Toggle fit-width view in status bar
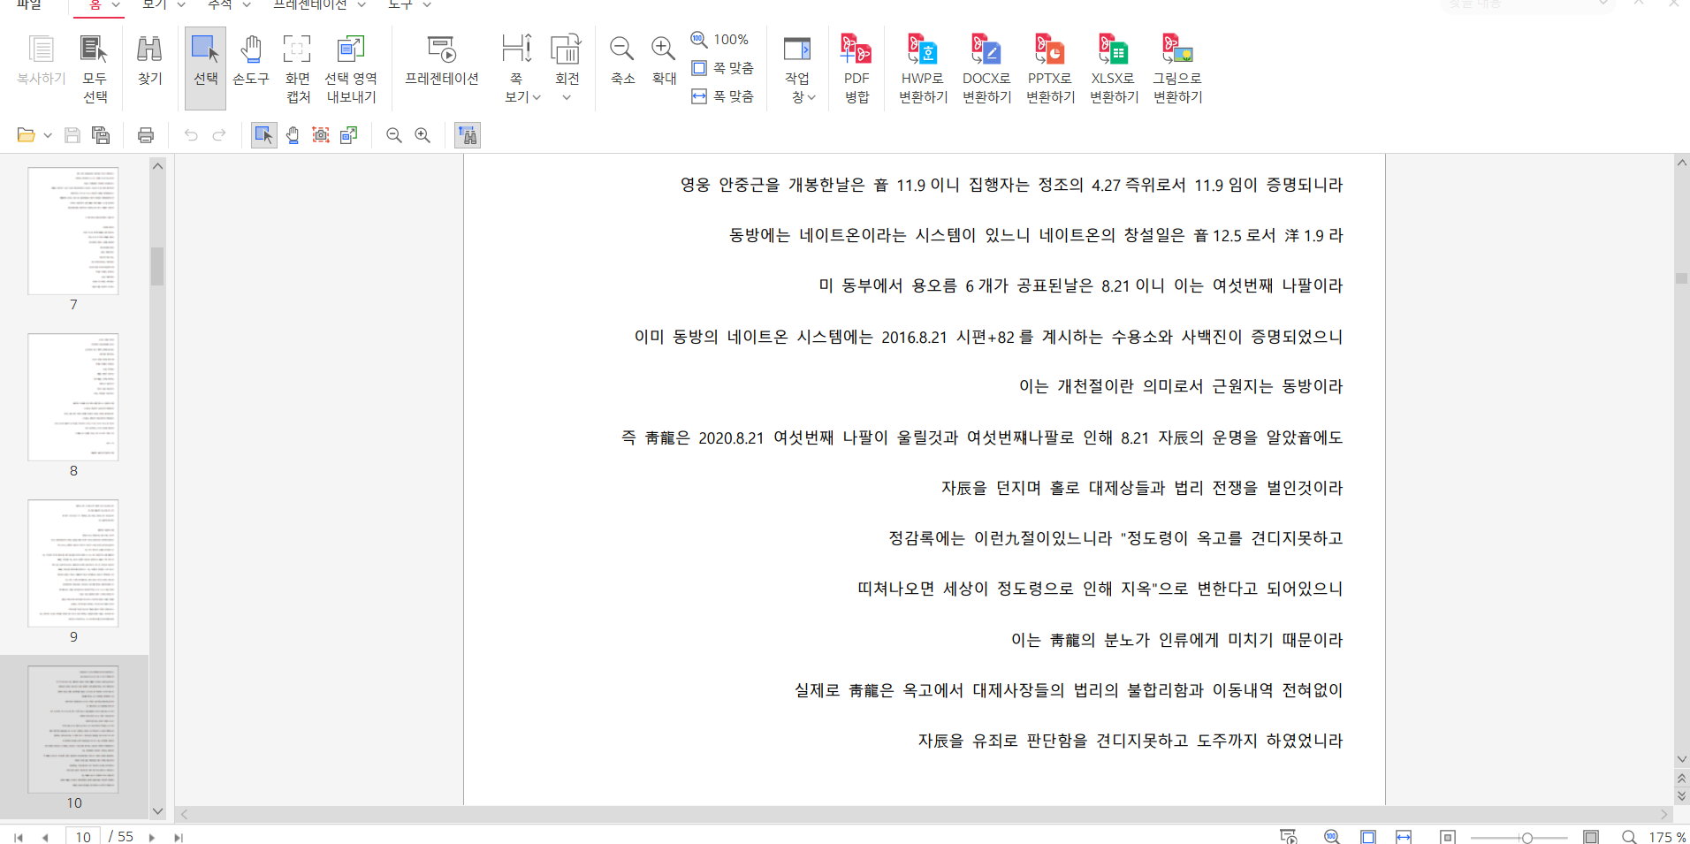The height and width of the screenshot is (844, 1690). [x=1404, y=836]
